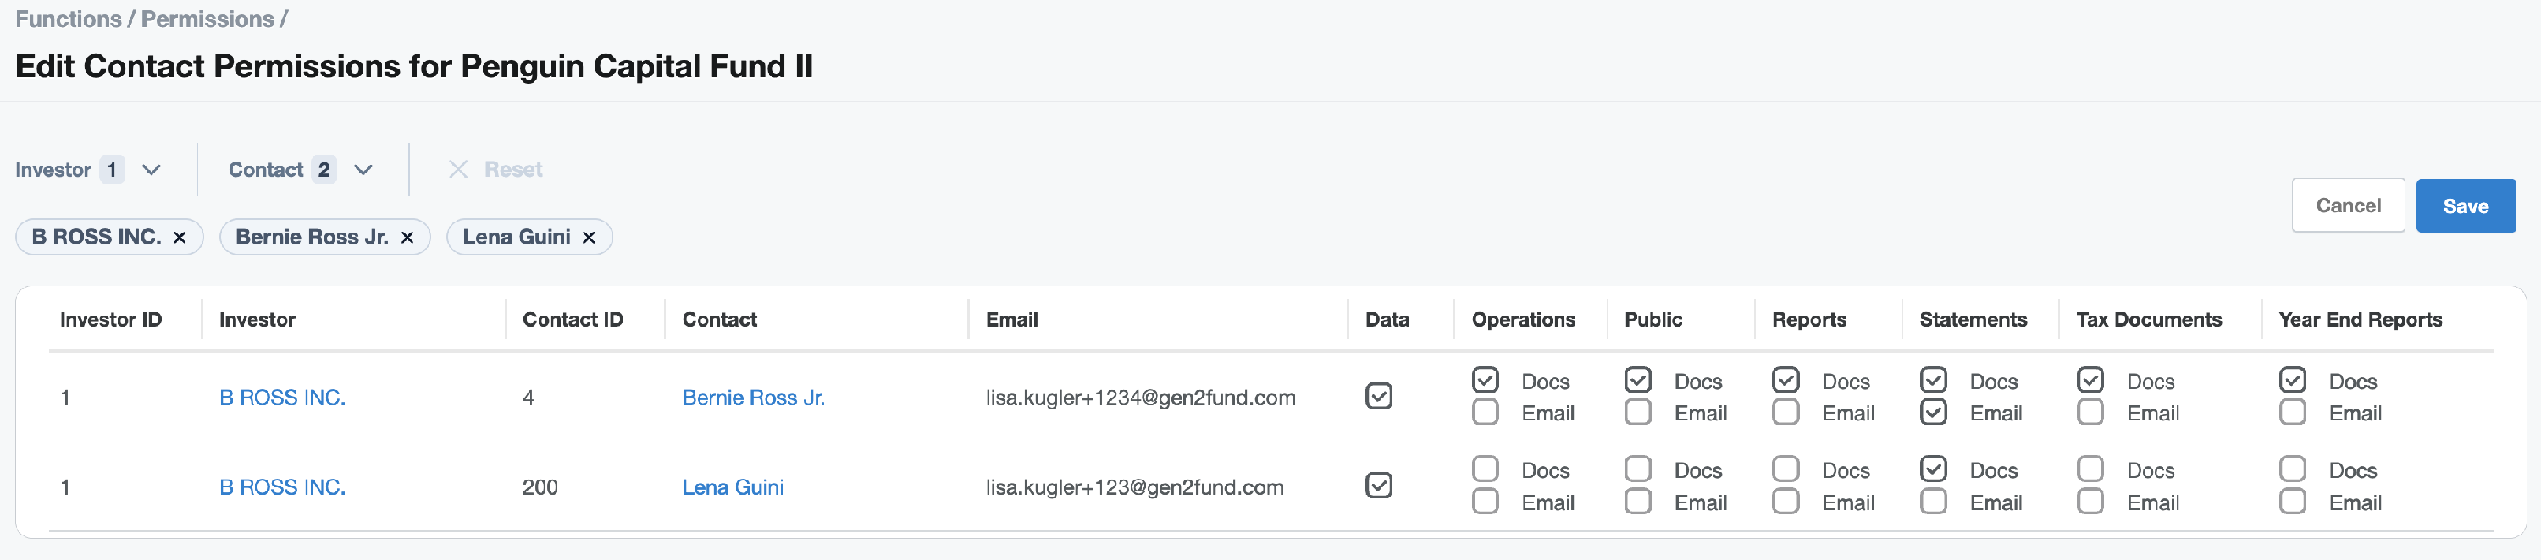This screenshot has width=2541, height=560.
Task: Enable Tax Documents Email for Bernie Ross Jr.
Action: 2090,412
